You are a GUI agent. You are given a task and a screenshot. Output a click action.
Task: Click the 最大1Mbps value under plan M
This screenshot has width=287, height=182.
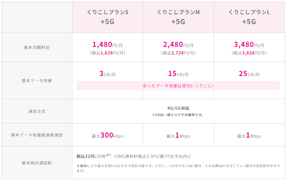(x=178, y=135)
